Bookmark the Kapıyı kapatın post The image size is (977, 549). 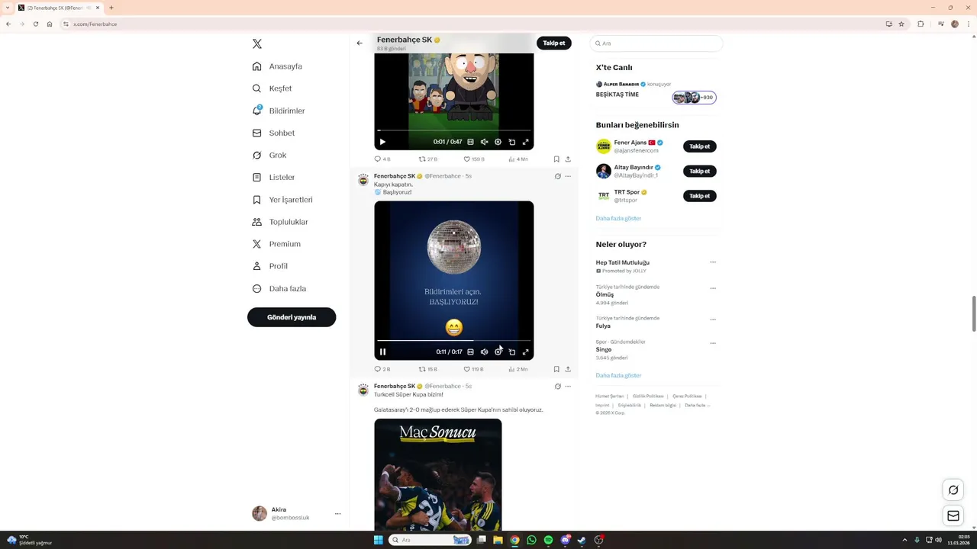click(x=556, y=369)
